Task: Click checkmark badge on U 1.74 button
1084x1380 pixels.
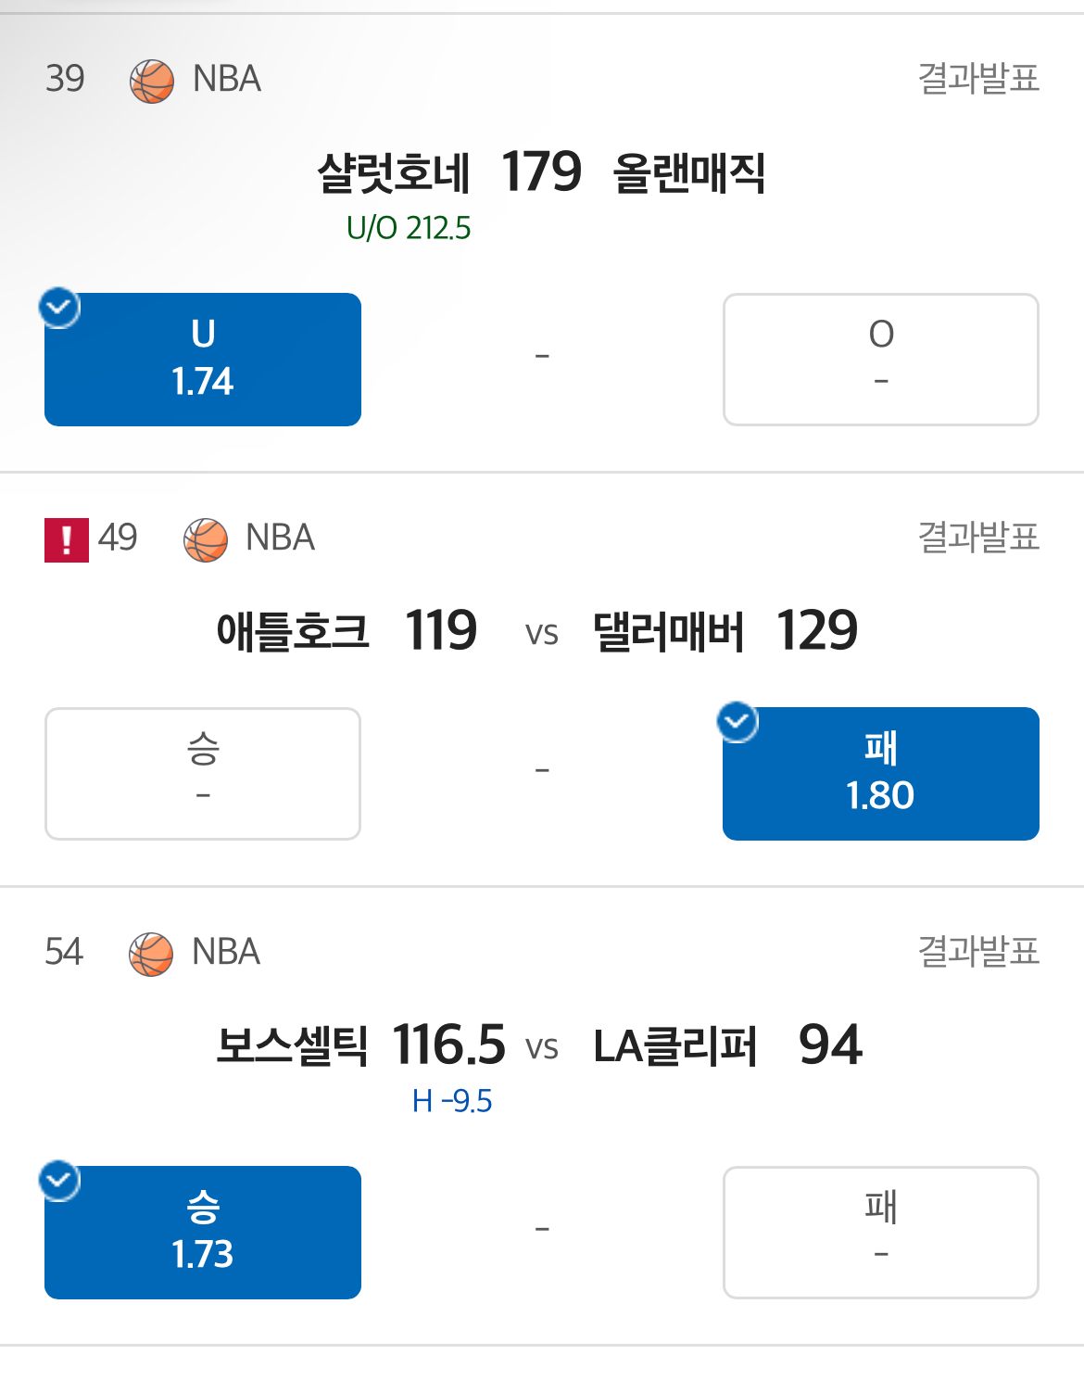Action: (x=60, y=308)
